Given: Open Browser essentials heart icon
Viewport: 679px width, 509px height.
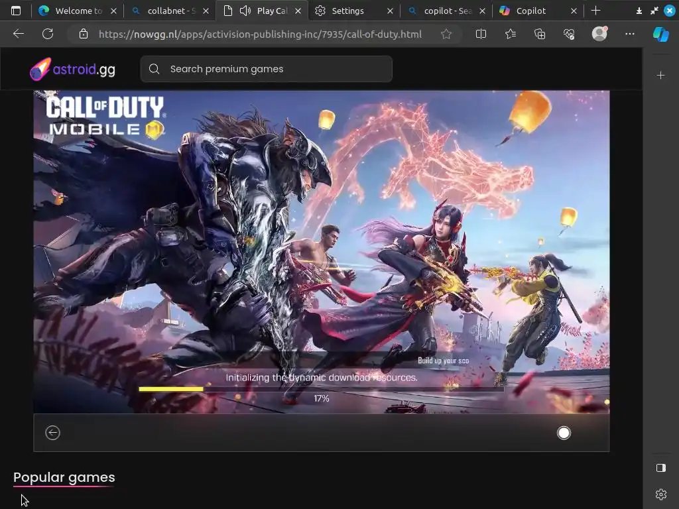Looking at the screenshot, I should (x=569, y=34).
